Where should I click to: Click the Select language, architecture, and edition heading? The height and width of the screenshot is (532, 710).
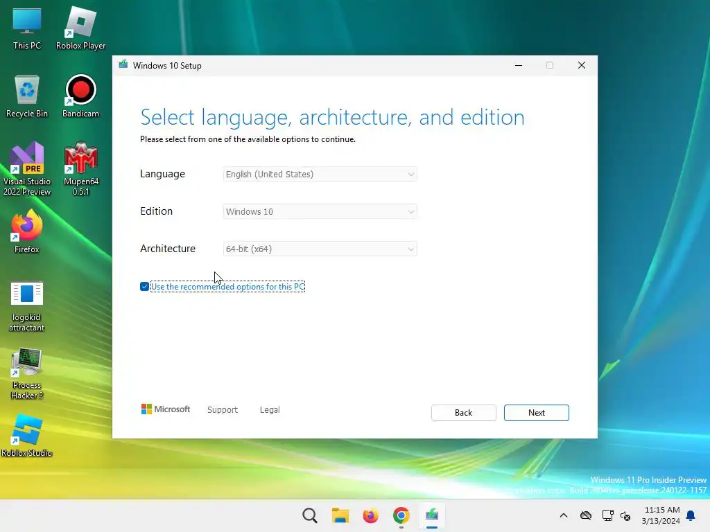click(332, 117)
